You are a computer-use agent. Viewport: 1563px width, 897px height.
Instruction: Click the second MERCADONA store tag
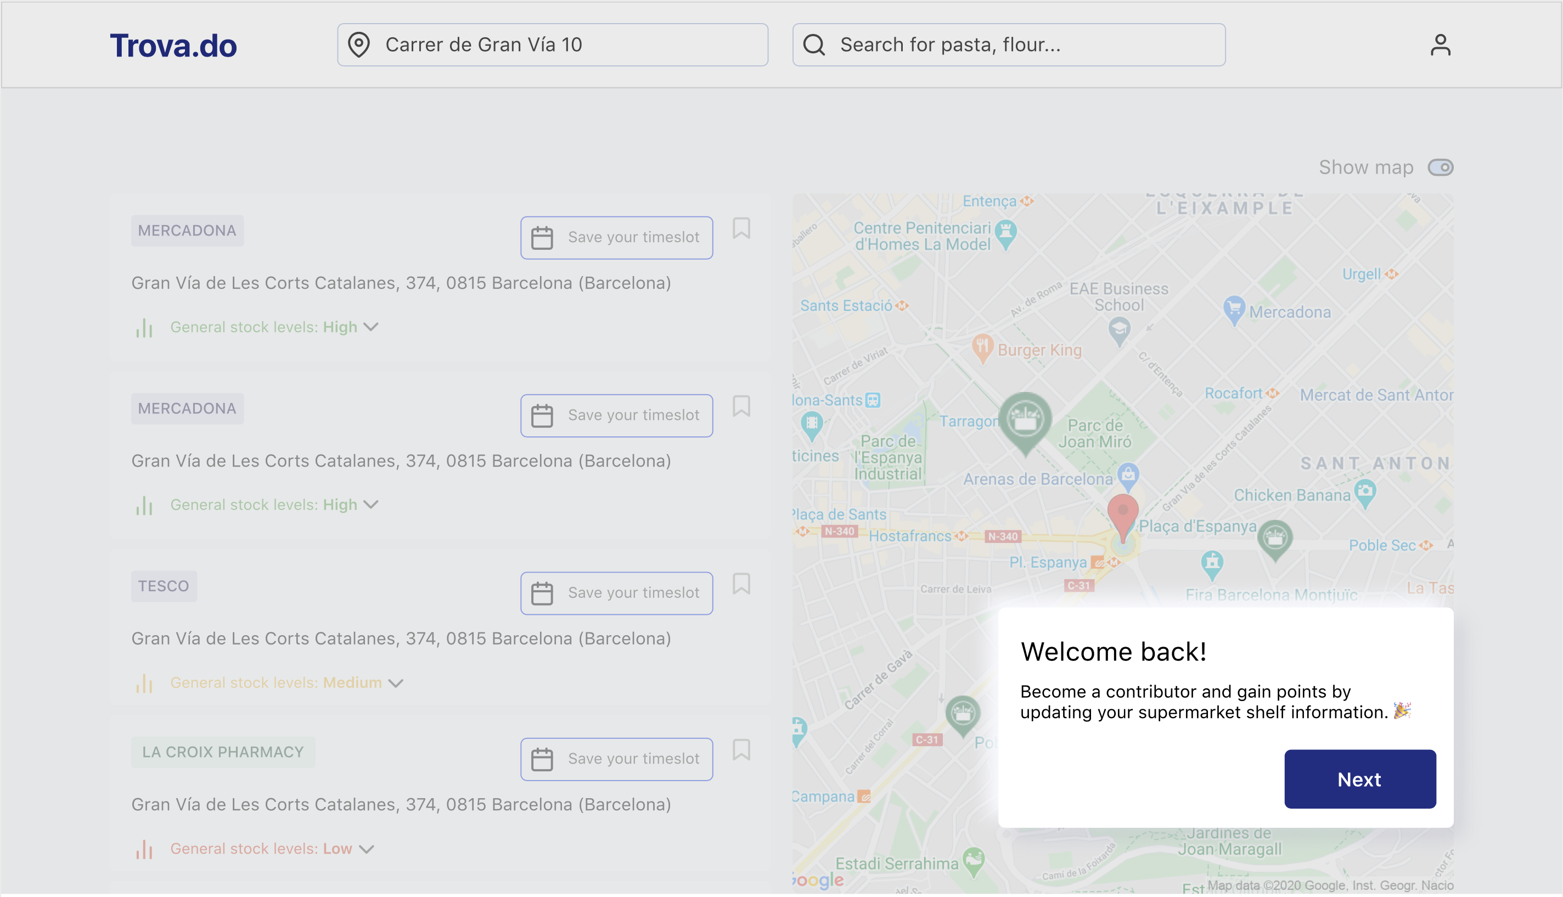[187, 408]
